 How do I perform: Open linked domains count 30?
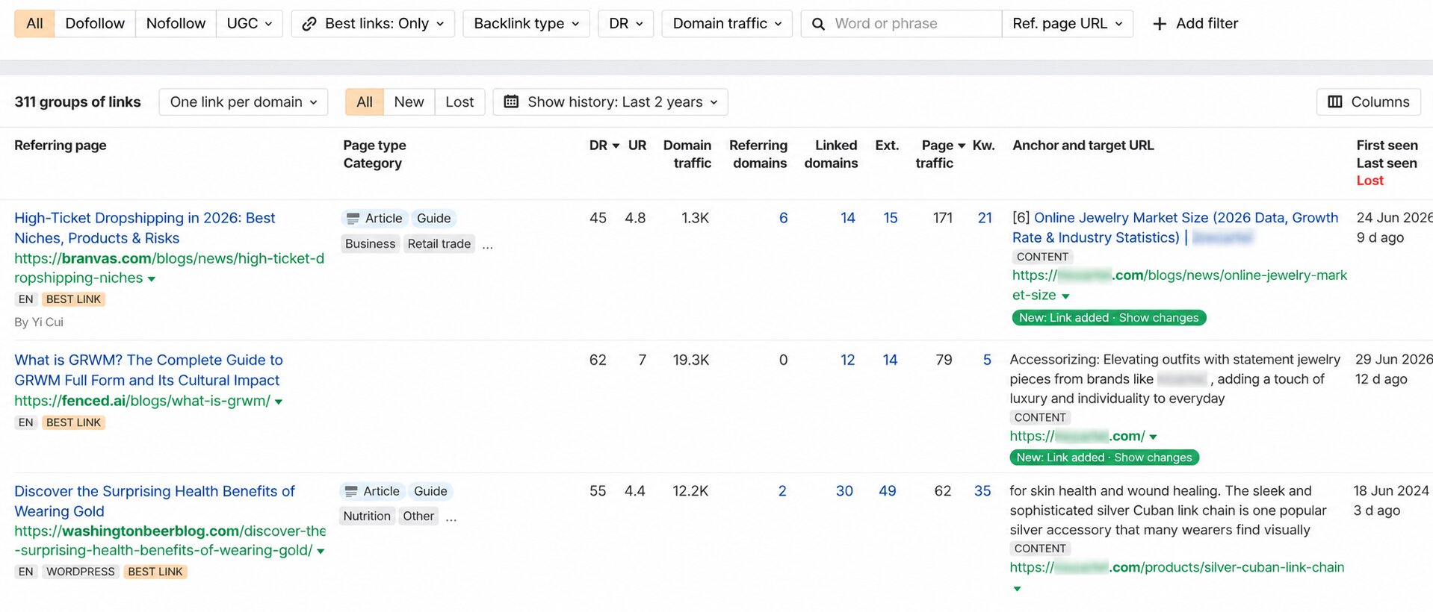(844, 491)
